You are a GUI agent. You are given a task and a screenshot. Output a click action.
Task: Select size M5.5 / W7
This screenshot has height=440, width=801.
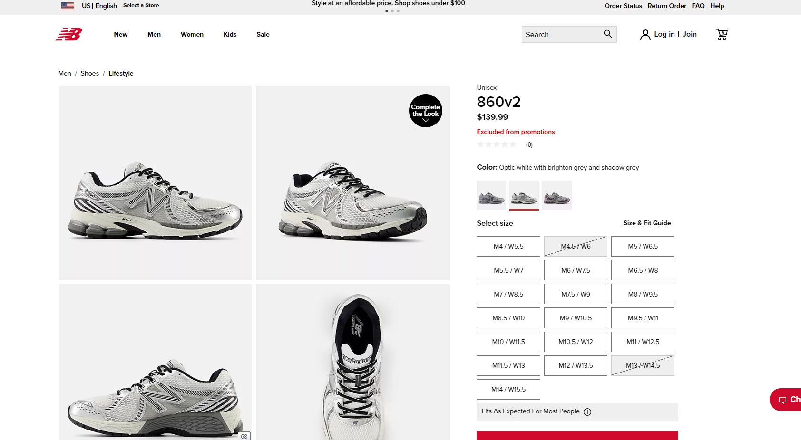508,270
